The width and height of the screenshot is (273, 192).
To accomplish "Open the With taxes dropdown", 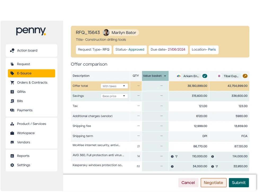I will [114, 86].
